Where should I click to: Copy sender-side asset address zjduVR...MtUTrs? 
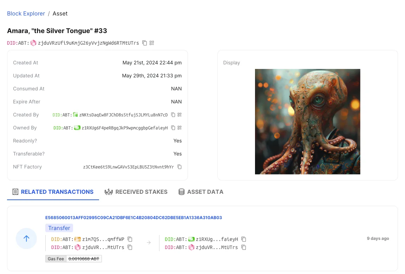(x=130, y=247)
